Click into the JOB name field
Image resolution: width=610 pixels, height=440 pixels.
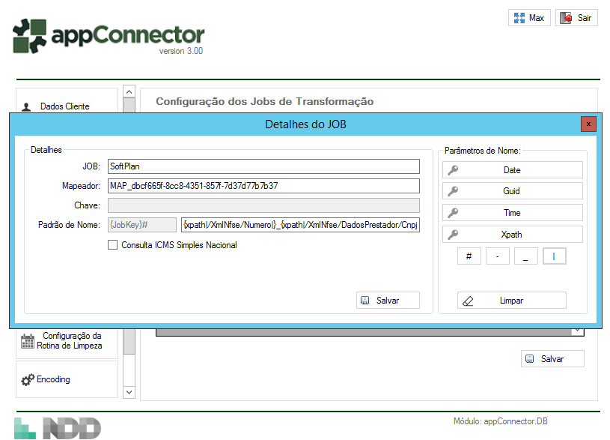[263, 166]
